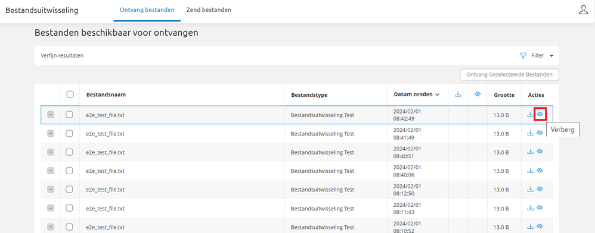Click the minus expander on the 08:40:51 row
Viewport: 595px width, 233px height.
pos(51,152)
